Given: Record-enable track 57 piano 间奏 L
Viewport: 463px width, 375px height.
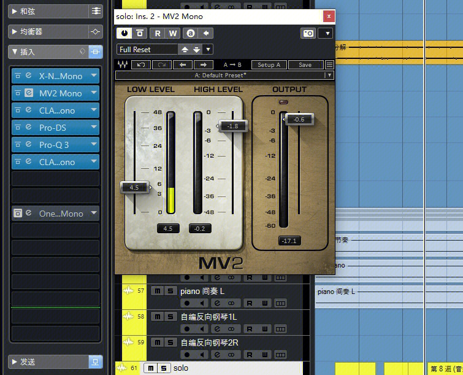Looking at the screenshot, I should 187,303.
